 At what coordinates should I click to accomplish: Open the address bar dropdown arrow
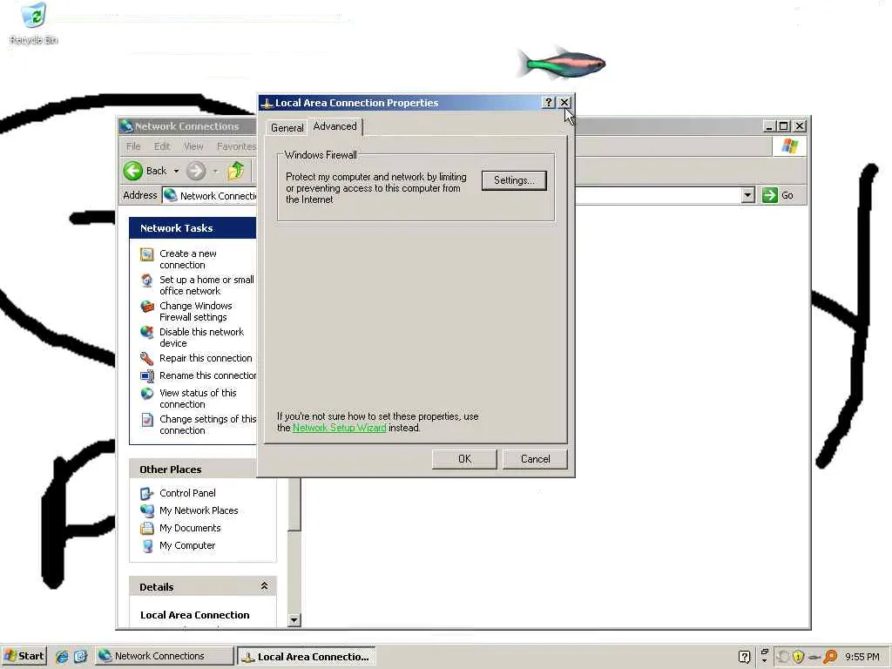point(748,195)
